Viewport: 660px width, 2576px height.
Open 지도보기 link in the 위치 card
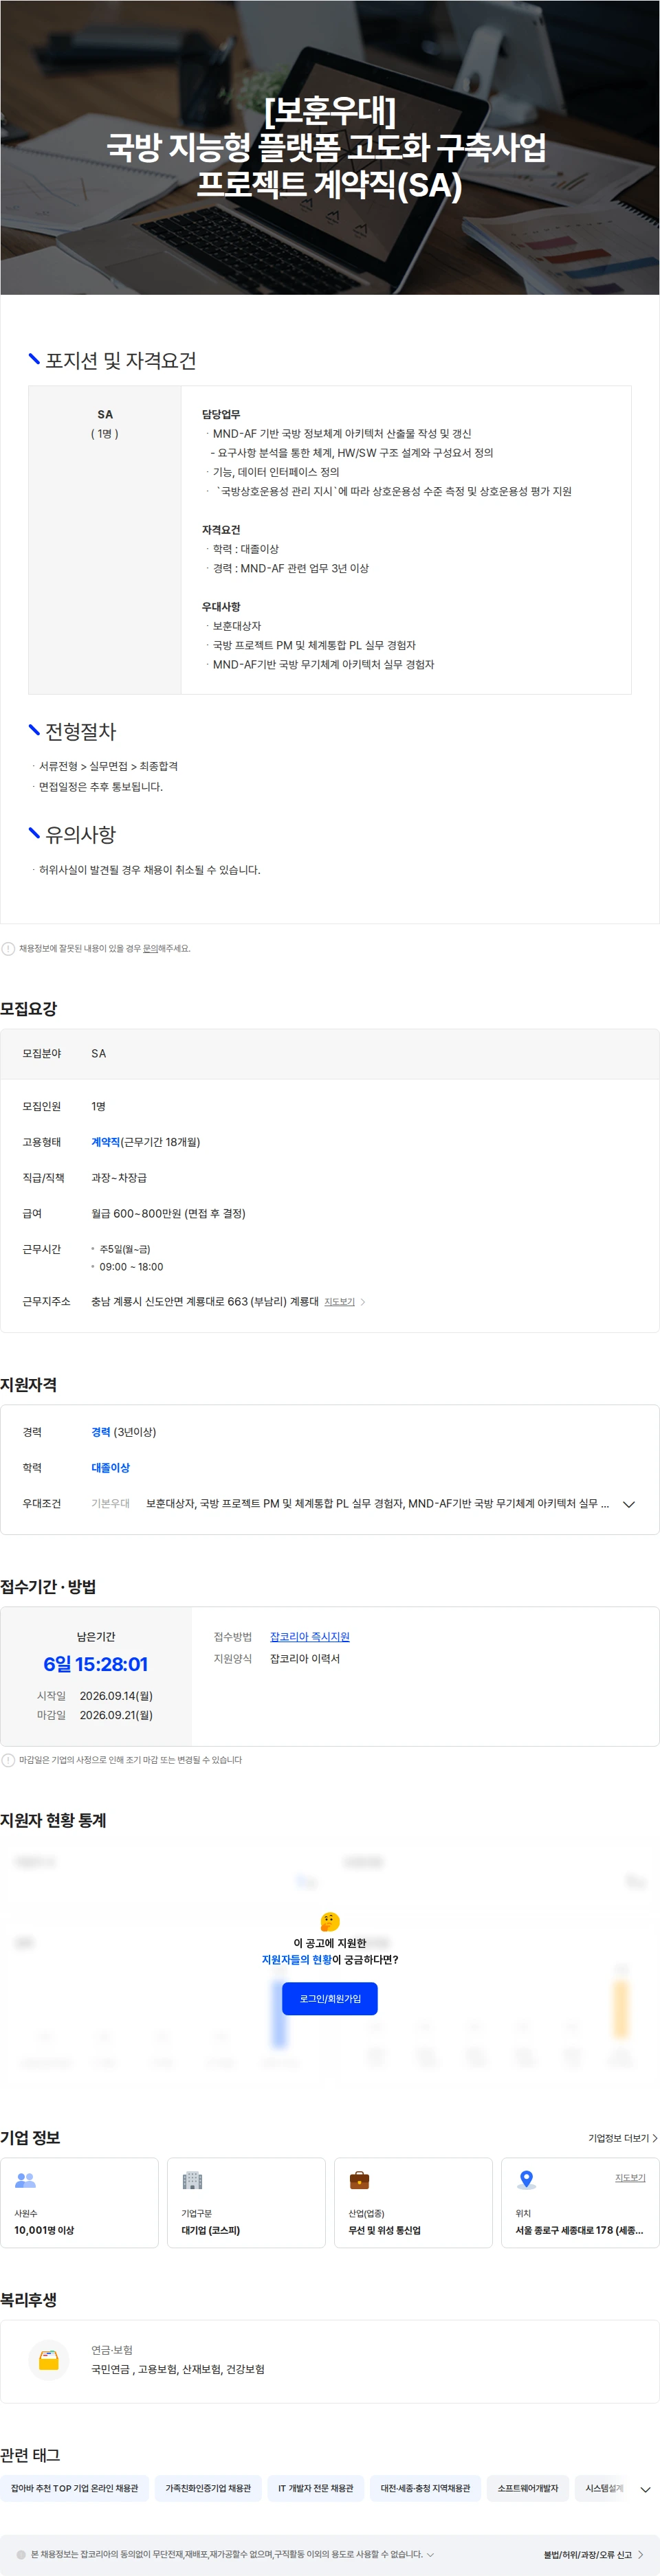(630, 2178)
